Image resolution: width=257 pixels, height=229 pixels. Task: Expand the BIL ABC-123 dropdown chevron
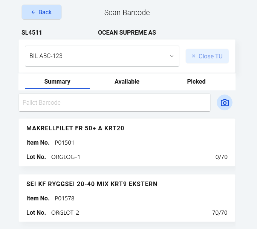pyautogui.click(x=172, y=56)
